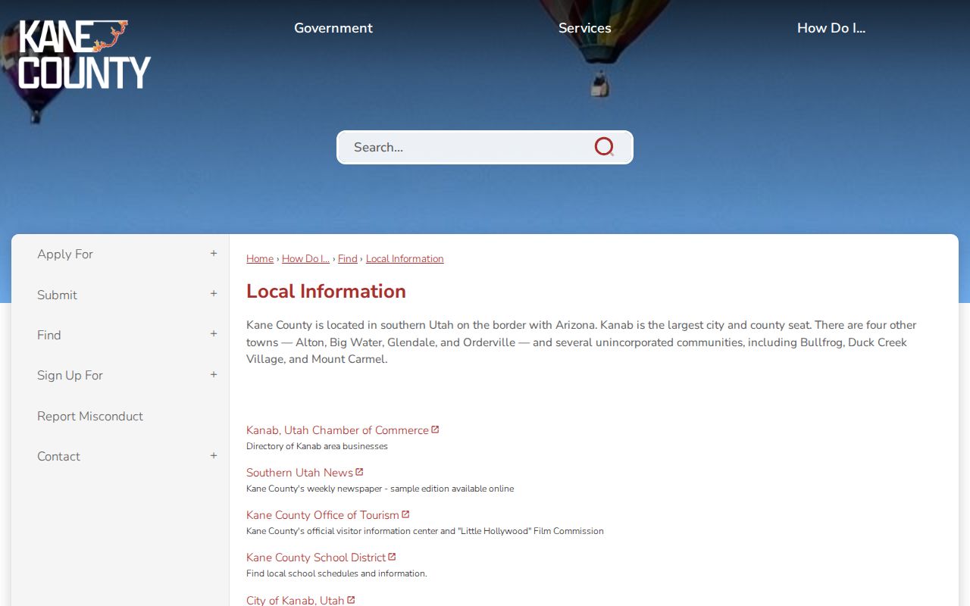Viewport: 970px width, 606px height.
Task: Click external link icon beside School District
Action: point(392,557)
